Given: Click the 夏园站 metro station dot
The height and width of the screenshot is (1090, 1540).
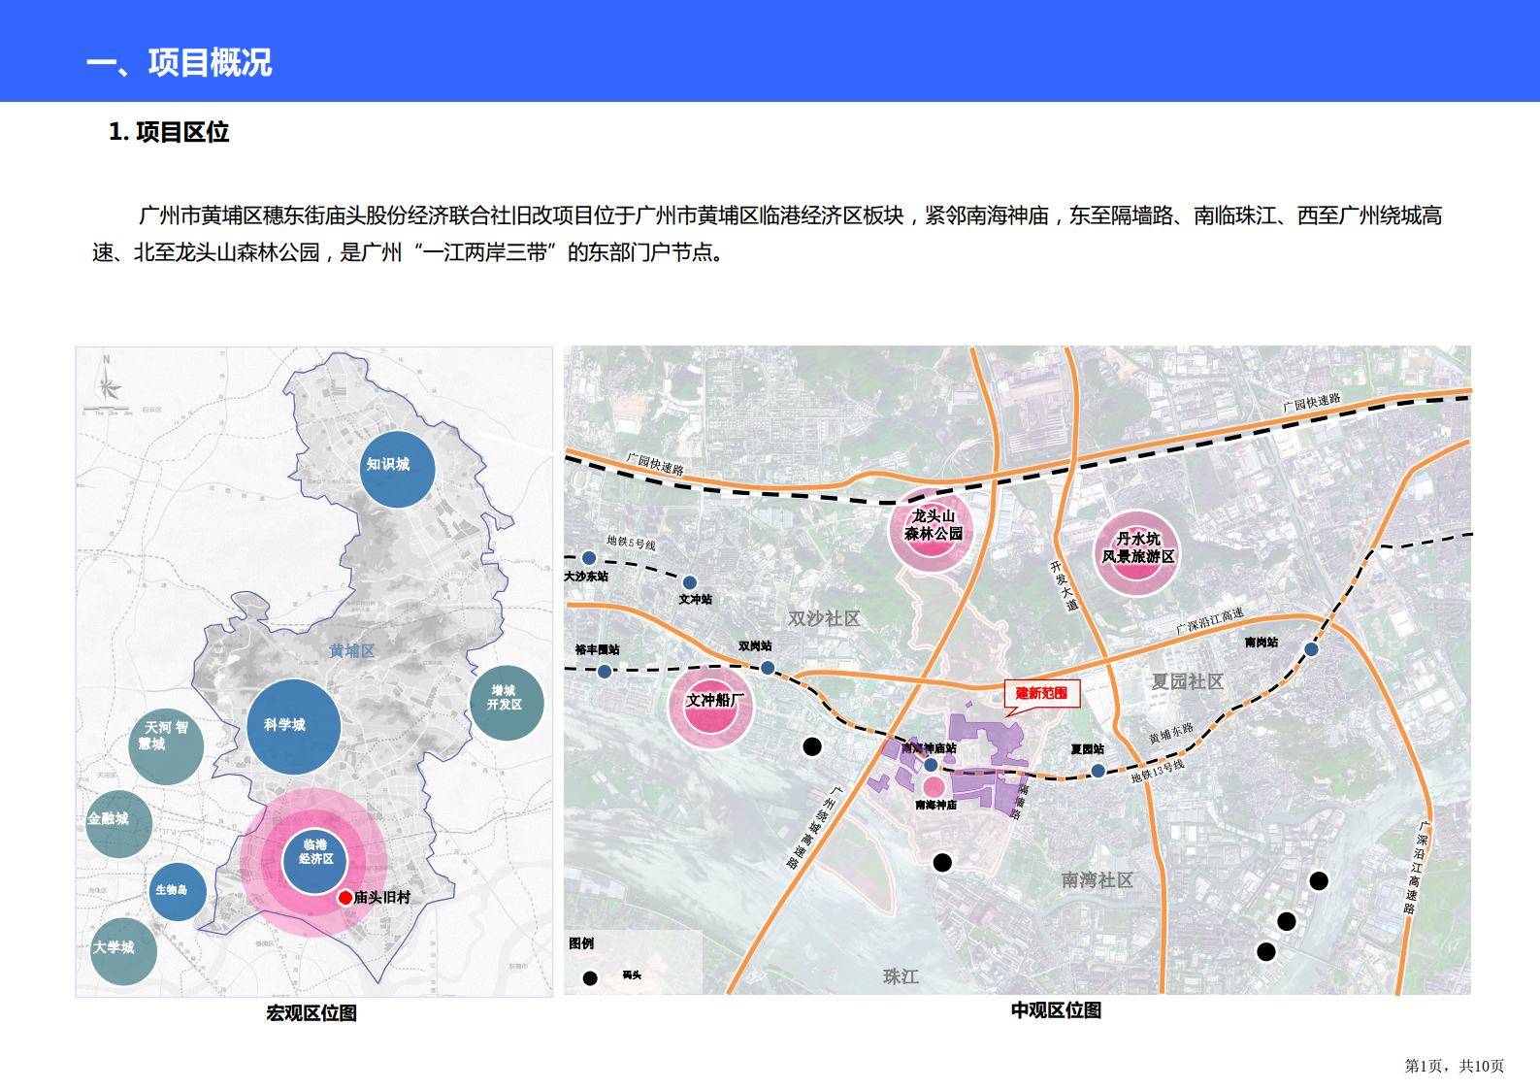Looking at the screenshot, I should coord(1098,771).
